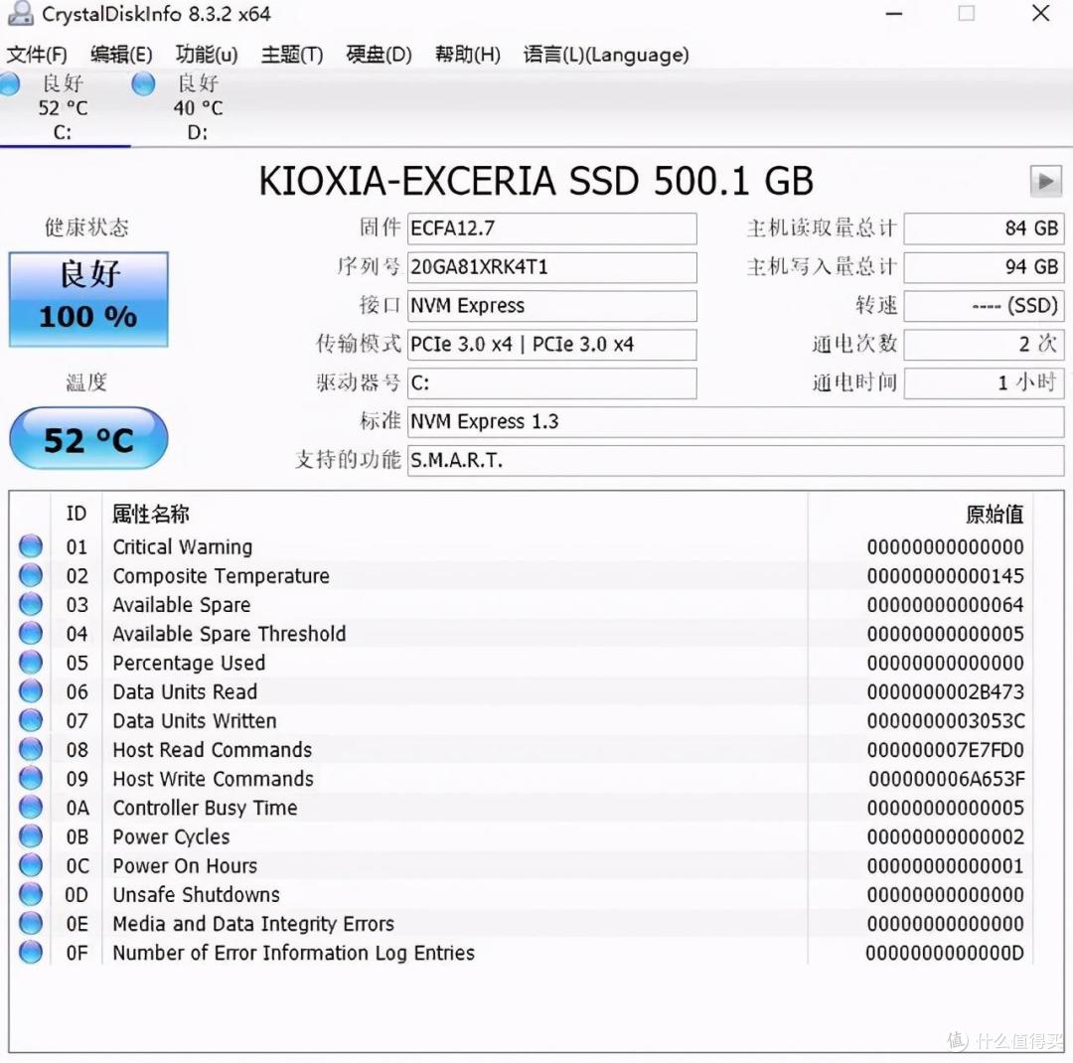Click the 原始值 column header
1073x1063 pixels.
pos(995,514)
